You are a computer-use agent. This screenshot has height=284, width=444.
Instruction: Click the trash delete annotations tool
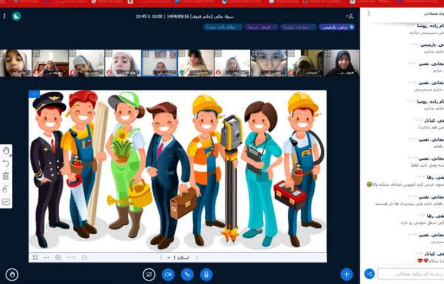pyautogui.click(x=6, y=176)
